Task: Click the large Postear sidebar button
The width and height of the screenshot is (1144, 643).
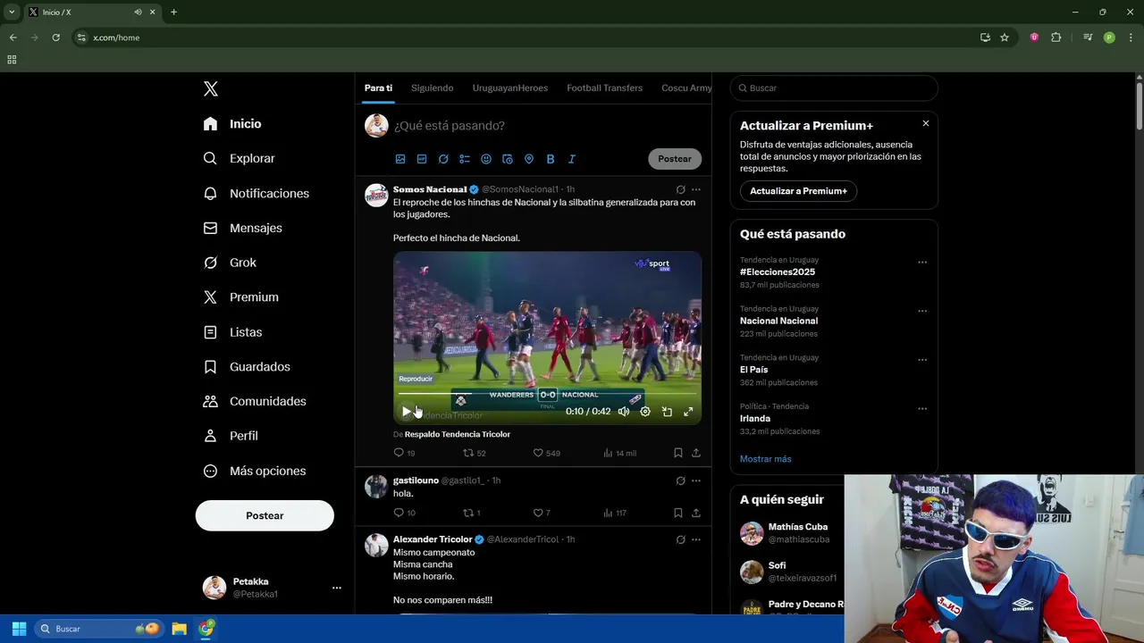Action: (x=265, y=515)
